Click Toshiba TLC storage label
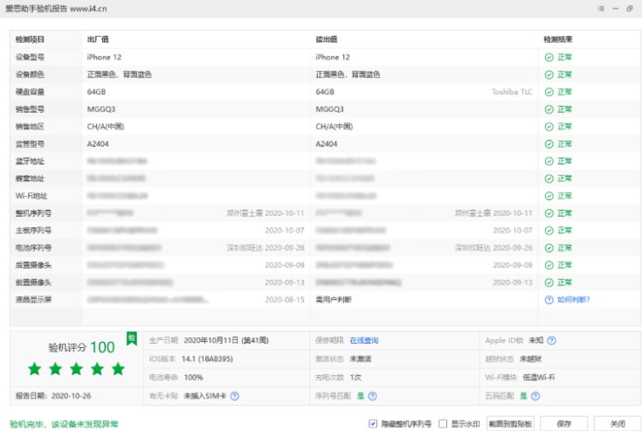The height and width of the screenshot is (431, 642). (x=512, y=92)
